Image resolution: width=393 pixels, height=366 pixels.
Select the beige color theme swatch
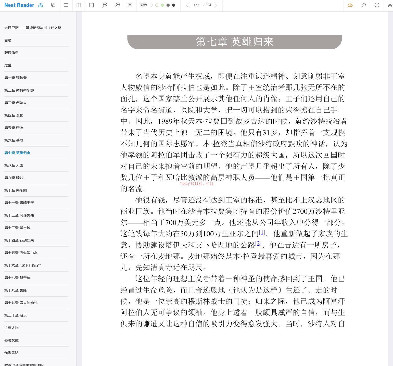coord(157,5)
